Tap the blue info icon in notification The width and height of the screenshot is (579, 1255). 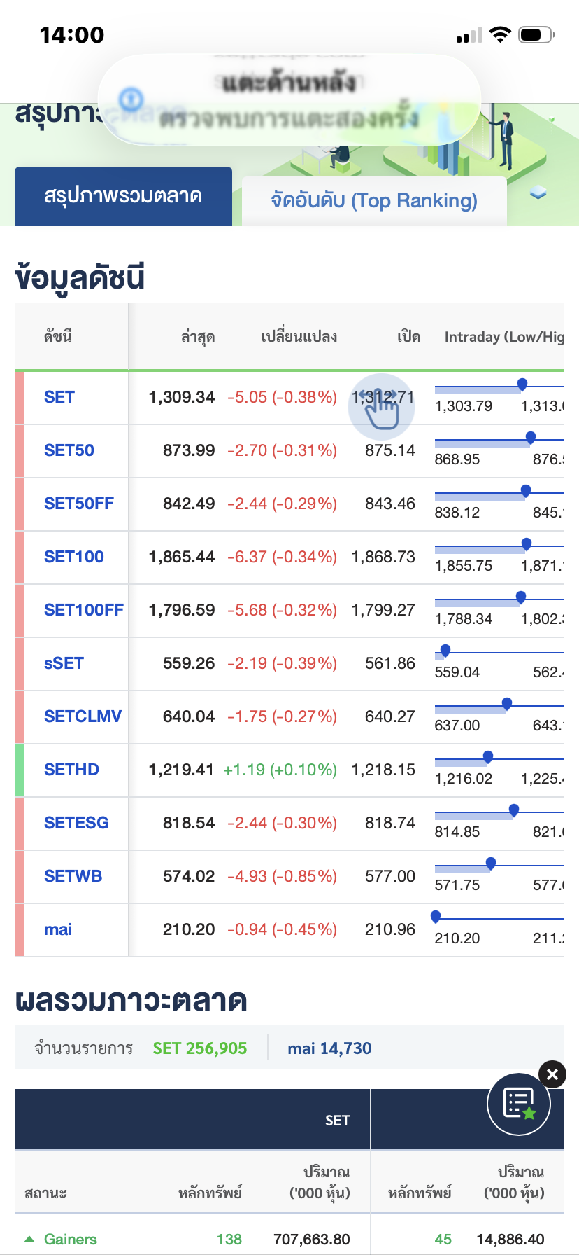pos(131,99)
